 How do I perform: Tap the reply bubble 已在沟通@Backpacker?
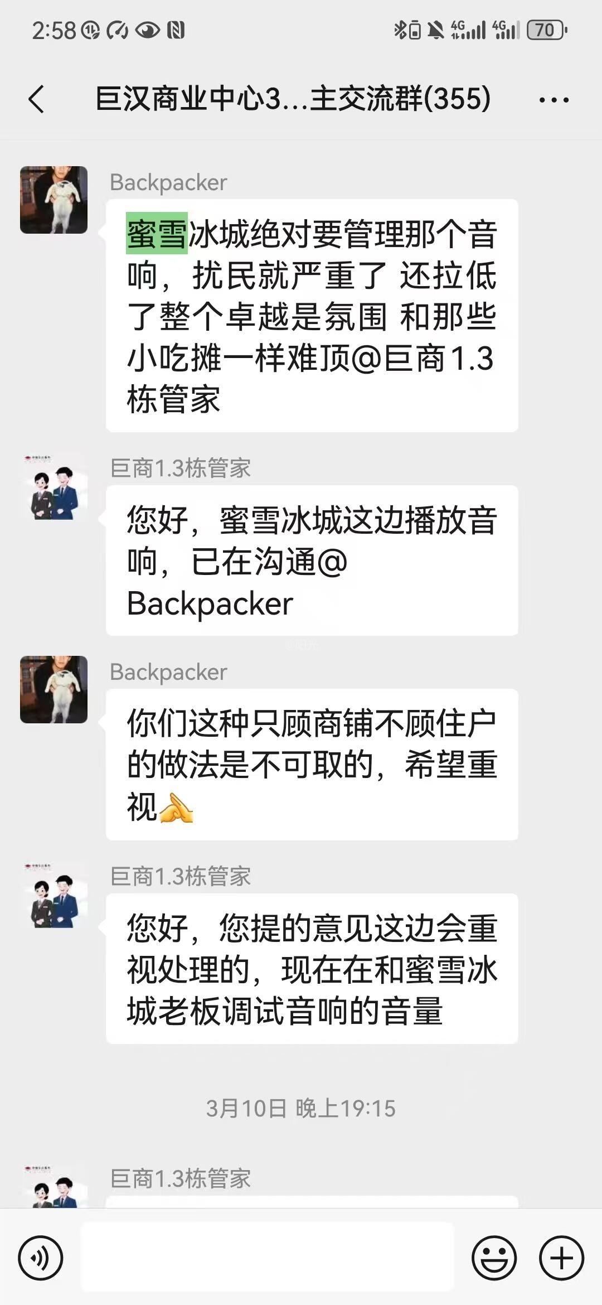312,560
